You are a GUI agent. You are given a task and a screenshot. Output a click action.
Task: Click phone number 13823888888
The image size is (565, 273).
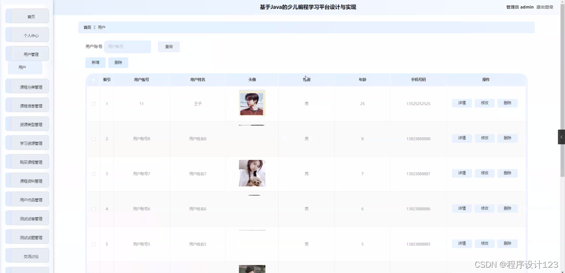point(419,139)
